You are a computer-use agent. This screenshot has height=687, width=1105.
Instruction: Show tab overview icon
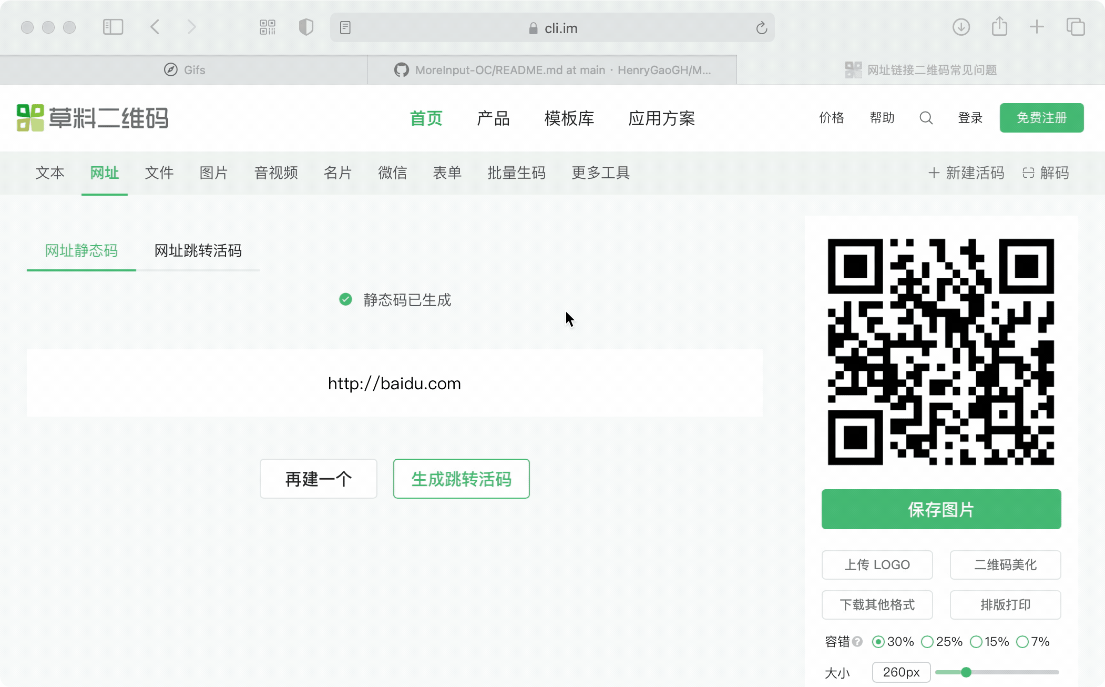1076,27
